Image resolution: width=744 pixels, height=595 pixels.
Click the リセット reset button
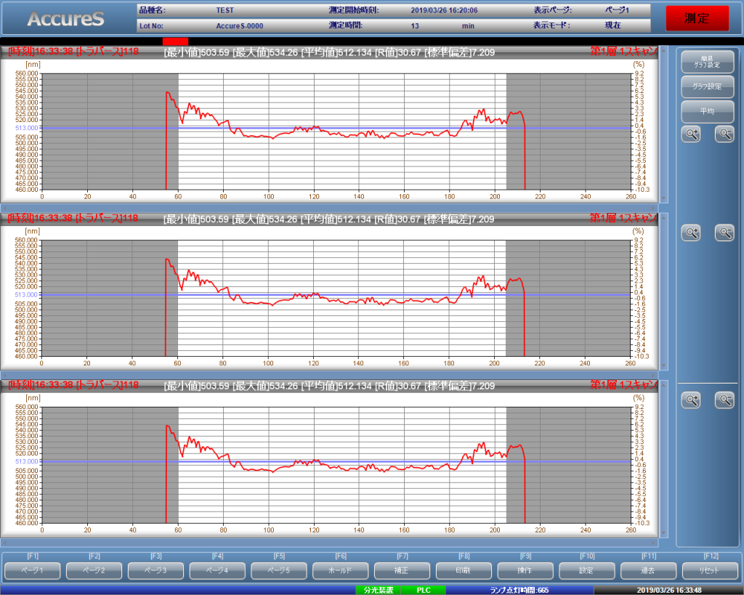[711, 570]
